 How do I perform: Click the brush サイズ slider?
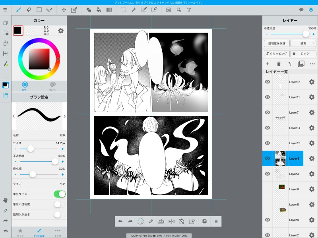[x=30, y=149]
